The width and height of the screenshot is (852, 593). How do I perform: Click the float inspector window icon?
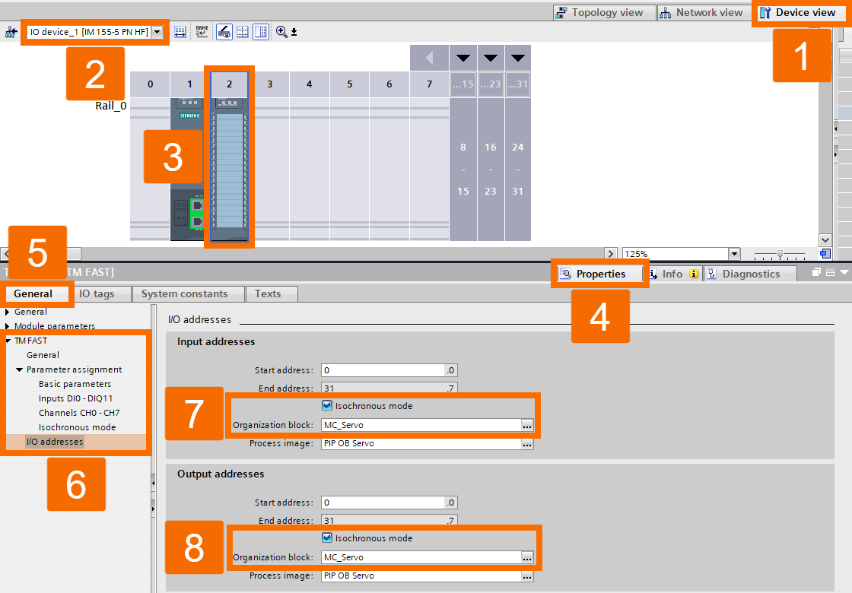pos(816,272)
